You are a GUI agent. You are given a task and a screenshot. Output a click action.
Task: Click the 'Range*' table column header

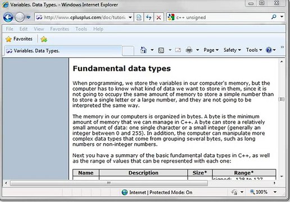pyautogui.click(x=244, y=173)
